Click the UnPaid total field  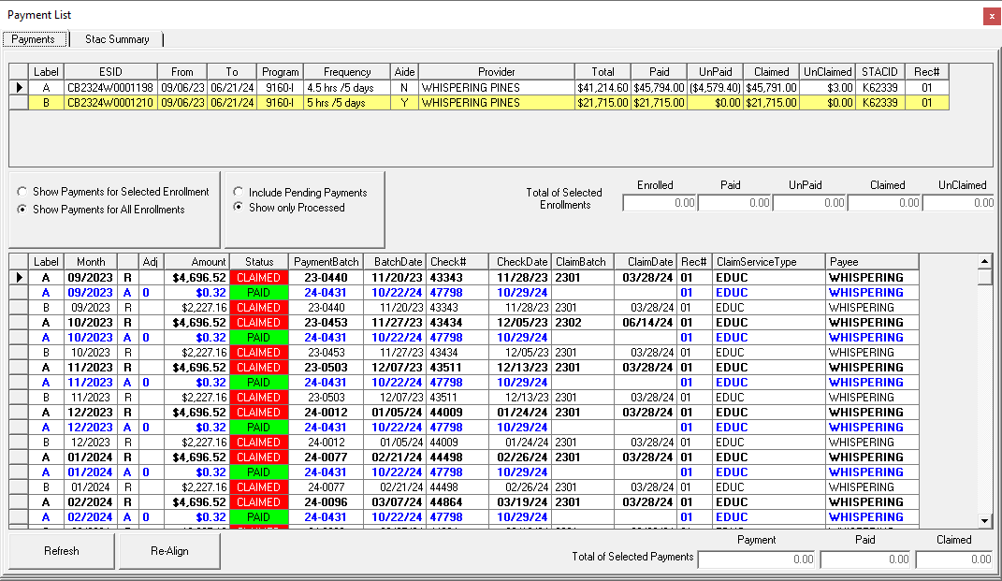click(809, 203)
